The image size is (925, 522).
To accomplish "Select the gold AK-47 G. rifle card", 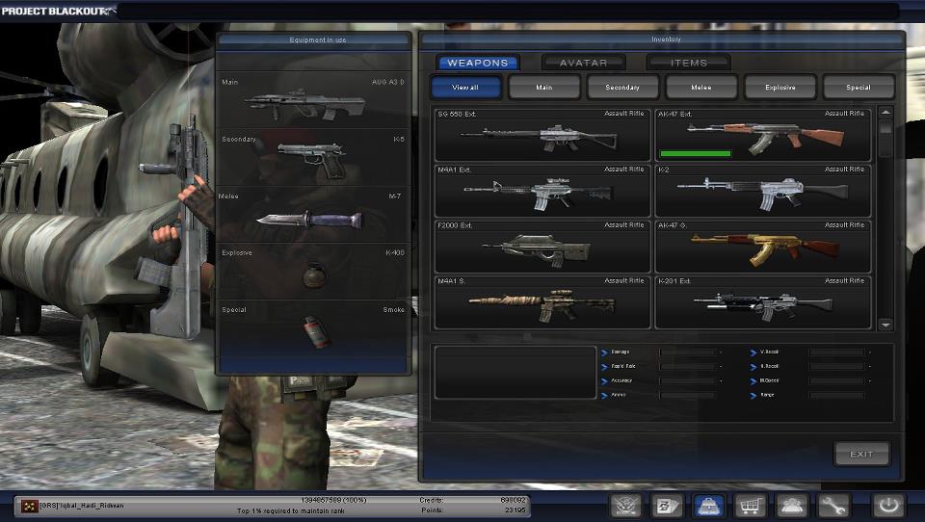I will point(763,247).
